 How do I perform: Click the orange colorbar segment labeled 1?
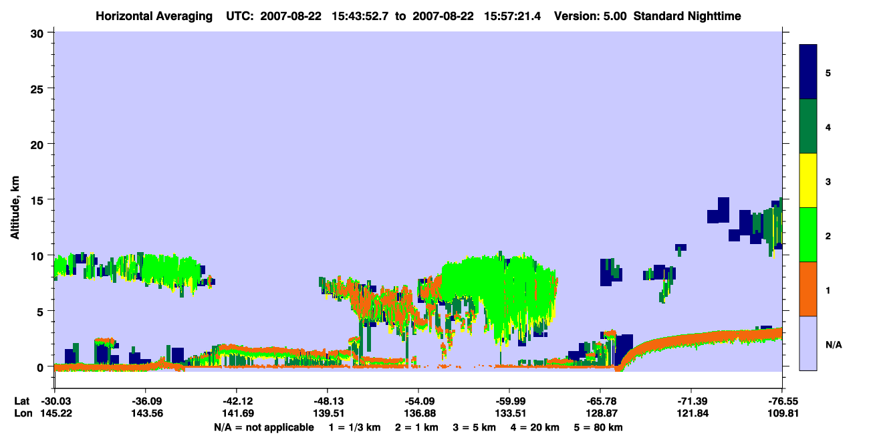tap(808, 289)
